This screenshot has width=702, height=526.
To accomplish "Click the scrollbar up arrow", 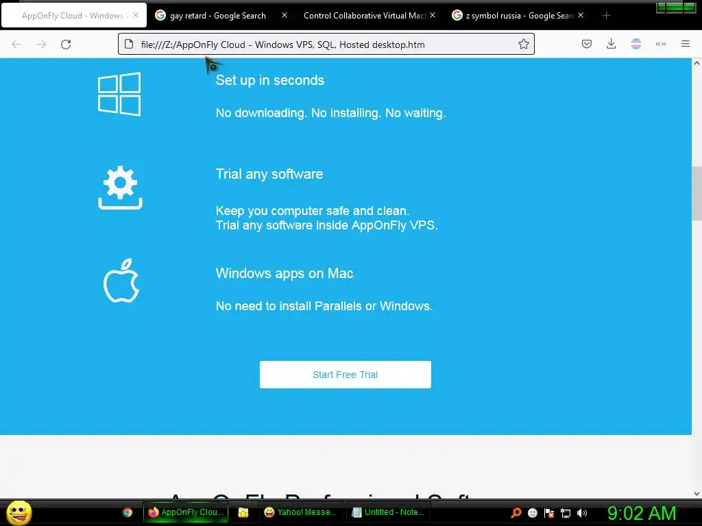I will [697, 63].
